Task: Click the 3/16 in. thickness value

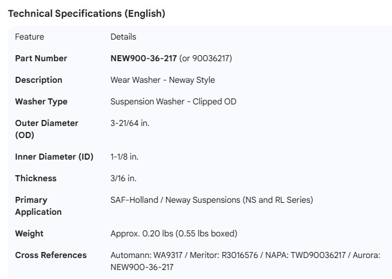Action: [x=123, y=178]
